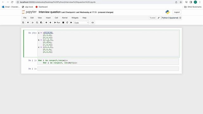Click the pencil edit mode icon
The width and height of the screenshot is (203, 114).
click(x=159, y=18)
